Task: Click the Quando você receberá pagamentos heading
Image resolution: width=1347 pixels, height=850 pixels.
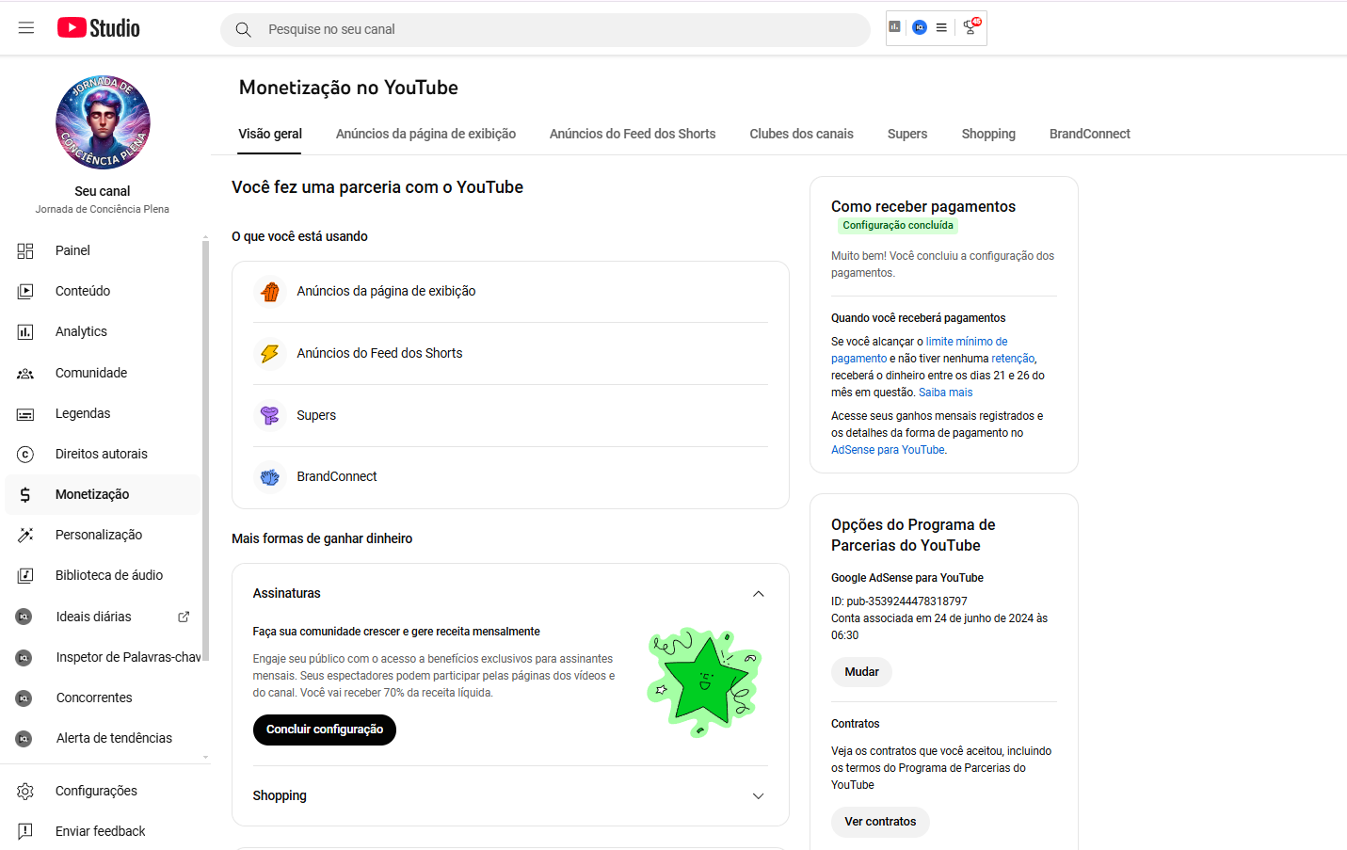Action: click(x=919, y=318)
